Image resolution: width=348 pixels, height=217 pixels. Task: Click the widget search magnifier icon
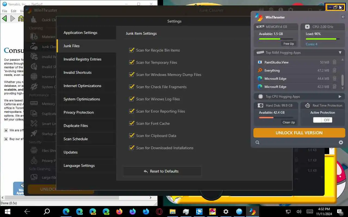[x=257, y=142]
